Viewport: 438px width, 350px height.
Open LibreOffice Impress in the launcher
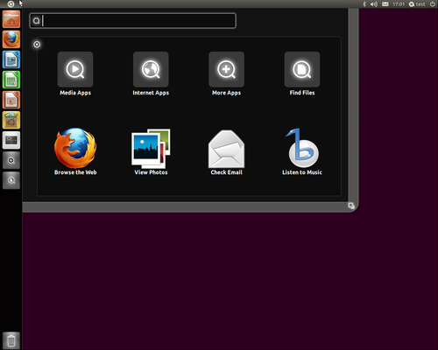pos(11,100)
